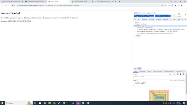Add new style rule plus icon
Screen dimensions: 187x105
coord(177,74)
